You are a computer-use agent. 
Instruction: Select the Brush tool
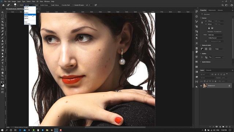click(3, 38)
